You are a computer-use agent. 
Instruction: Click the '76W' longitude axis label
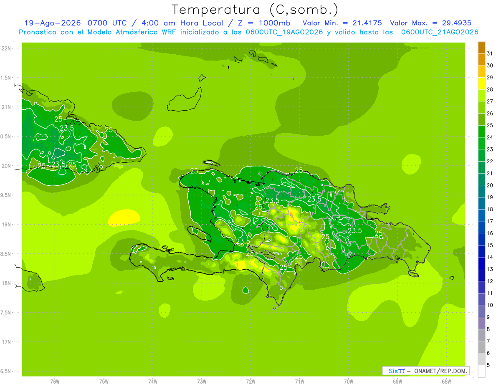click(x=55, y=382)
